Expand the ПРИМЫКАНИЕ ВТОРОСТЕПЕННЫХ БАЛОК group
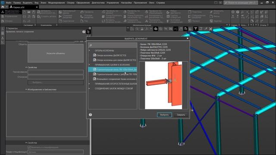Screen dimensions: 276x155 [89, 84]
